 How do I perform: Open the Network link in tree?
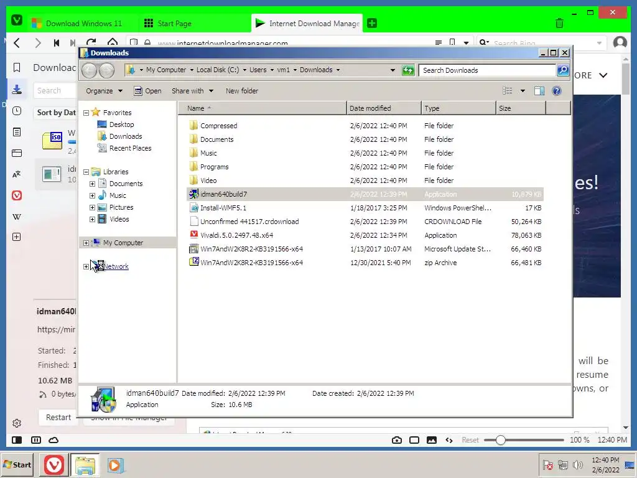116,266
